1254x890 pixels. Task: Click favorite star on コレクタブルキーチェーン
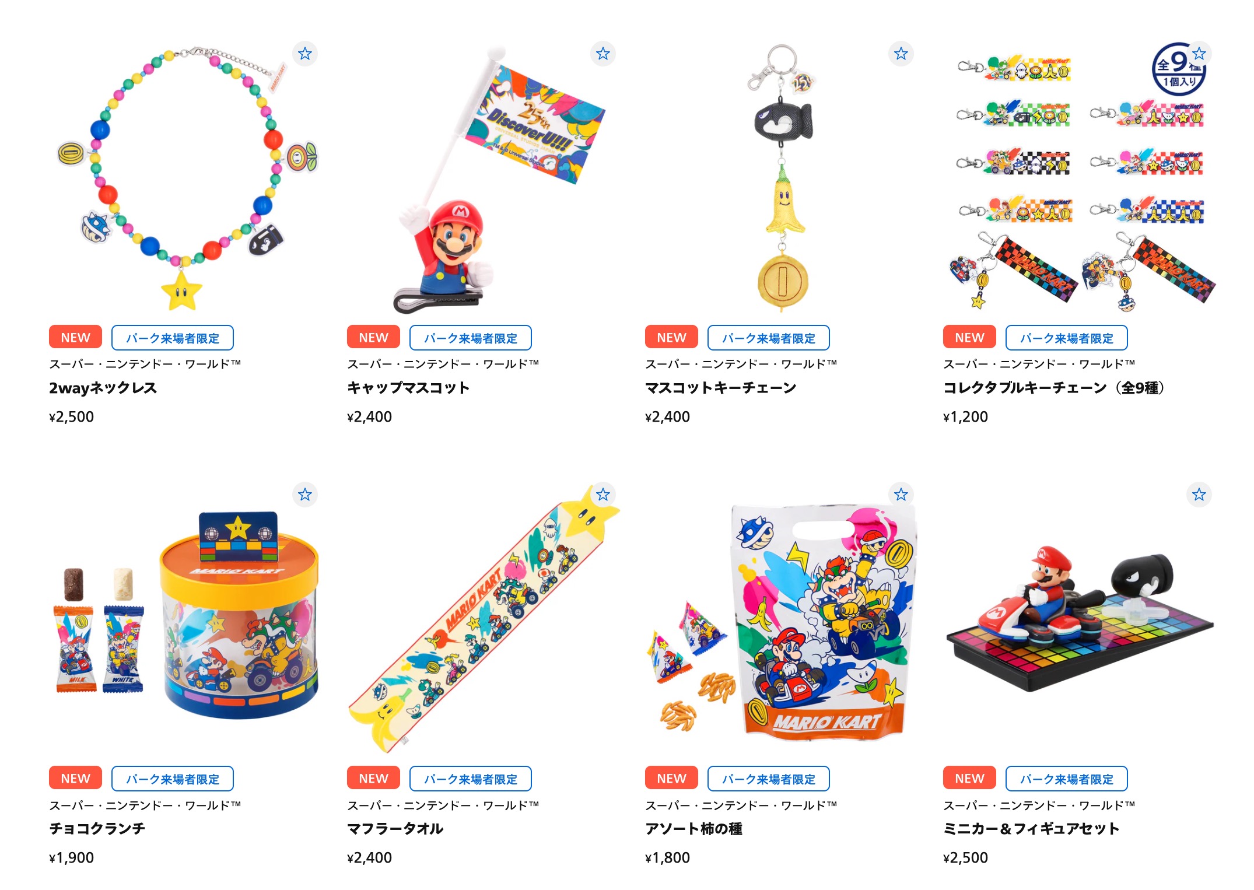(x=1199, y=54)
